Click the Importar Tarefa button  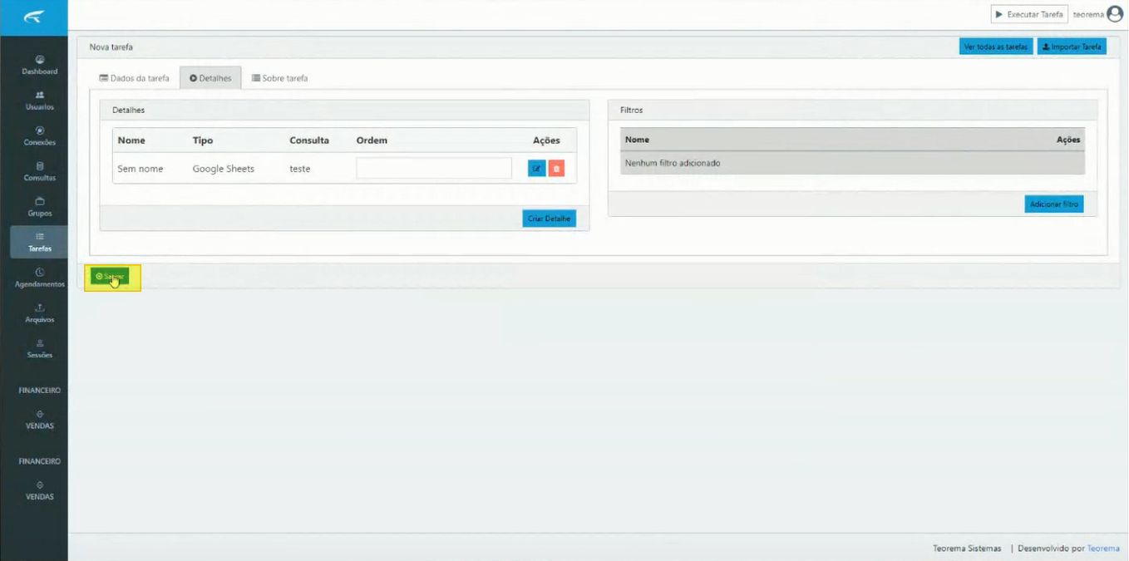[1072, 47]
